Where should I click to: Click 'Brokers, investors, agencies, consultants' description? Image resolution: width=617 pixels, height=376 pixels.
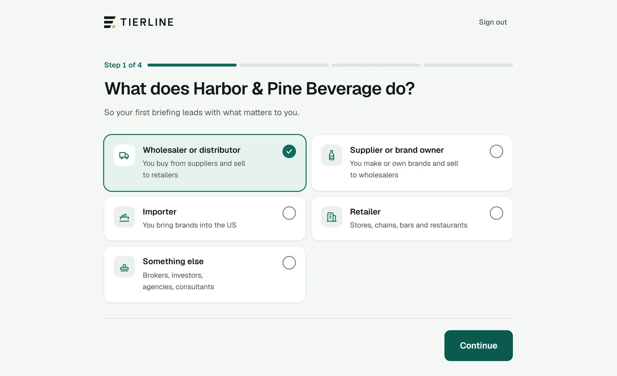[x=178, y=281]
